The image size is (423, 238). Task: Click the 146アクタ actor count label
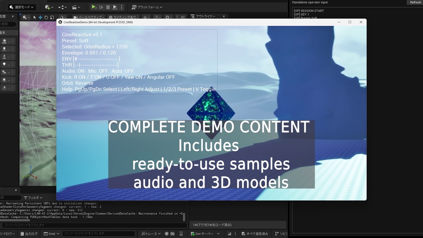point(212,225)
